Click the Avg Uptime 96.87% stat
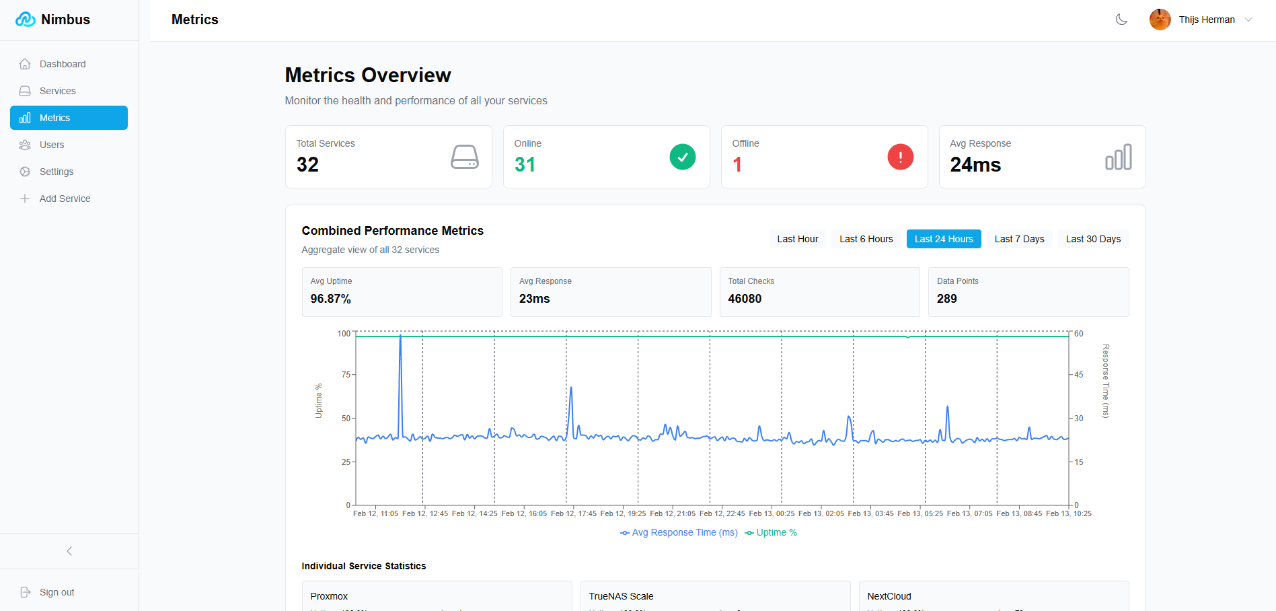The height and width of the screenshot is (611, 1276). pos(402,292)
